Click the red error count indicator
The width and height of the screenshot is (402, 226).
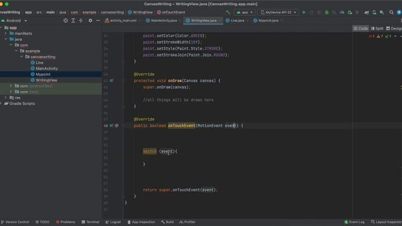click(371, 36)
